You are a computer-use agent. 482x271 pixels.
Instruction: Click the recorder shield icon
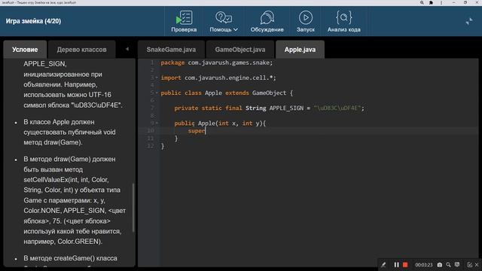(457, 264)
